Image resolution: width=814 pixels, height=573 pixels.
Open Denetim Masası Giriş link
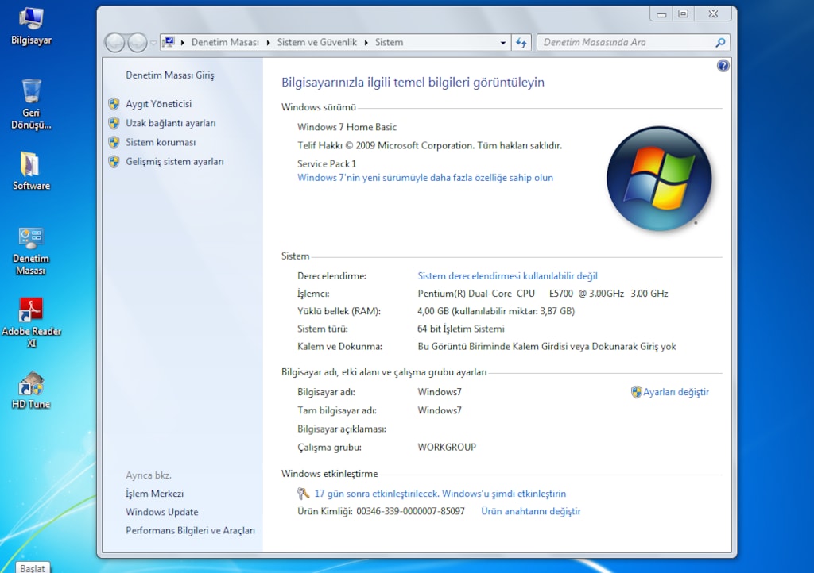[170, 75]
